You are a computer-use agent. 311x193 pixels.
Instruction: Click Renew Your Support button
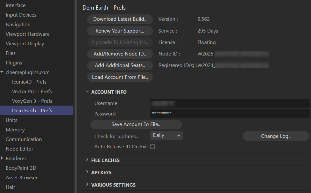120,31
